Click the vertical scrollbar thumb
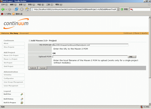151x109 pixels. (x=150, y=48)
